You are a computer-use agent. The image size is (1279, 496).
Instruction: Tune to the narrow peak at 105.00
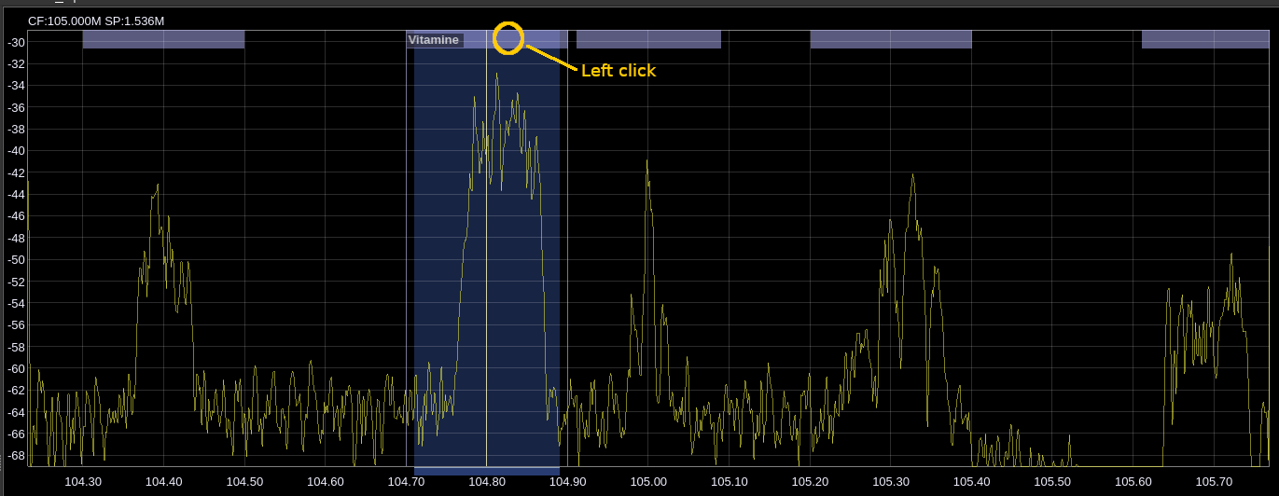(x=647, y=163)
